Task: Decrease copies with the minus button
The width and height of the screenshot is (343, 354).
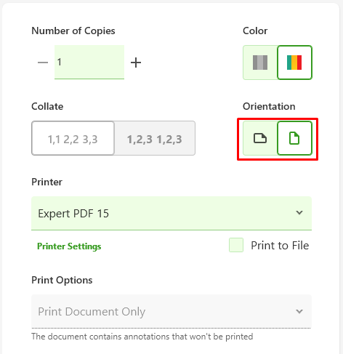Action: (43, 63)
